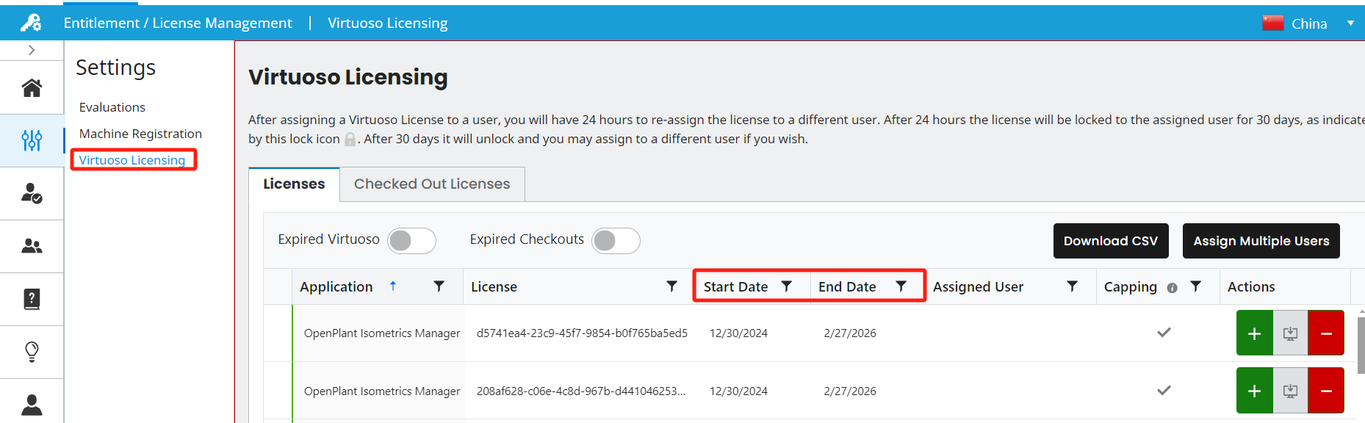Click the help book sidebar icon
Viewport: 1365px width, 423px height.
point(32,299)
